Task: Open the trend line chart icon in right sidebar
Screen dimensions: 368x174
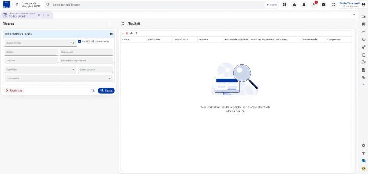Action: 364,32
